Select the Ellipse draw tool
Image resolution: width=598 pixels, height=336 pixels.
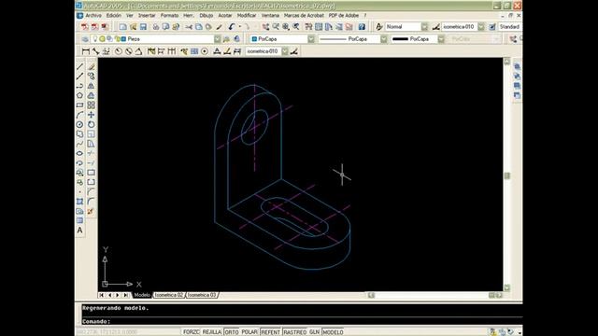click(x=79, y=153)
